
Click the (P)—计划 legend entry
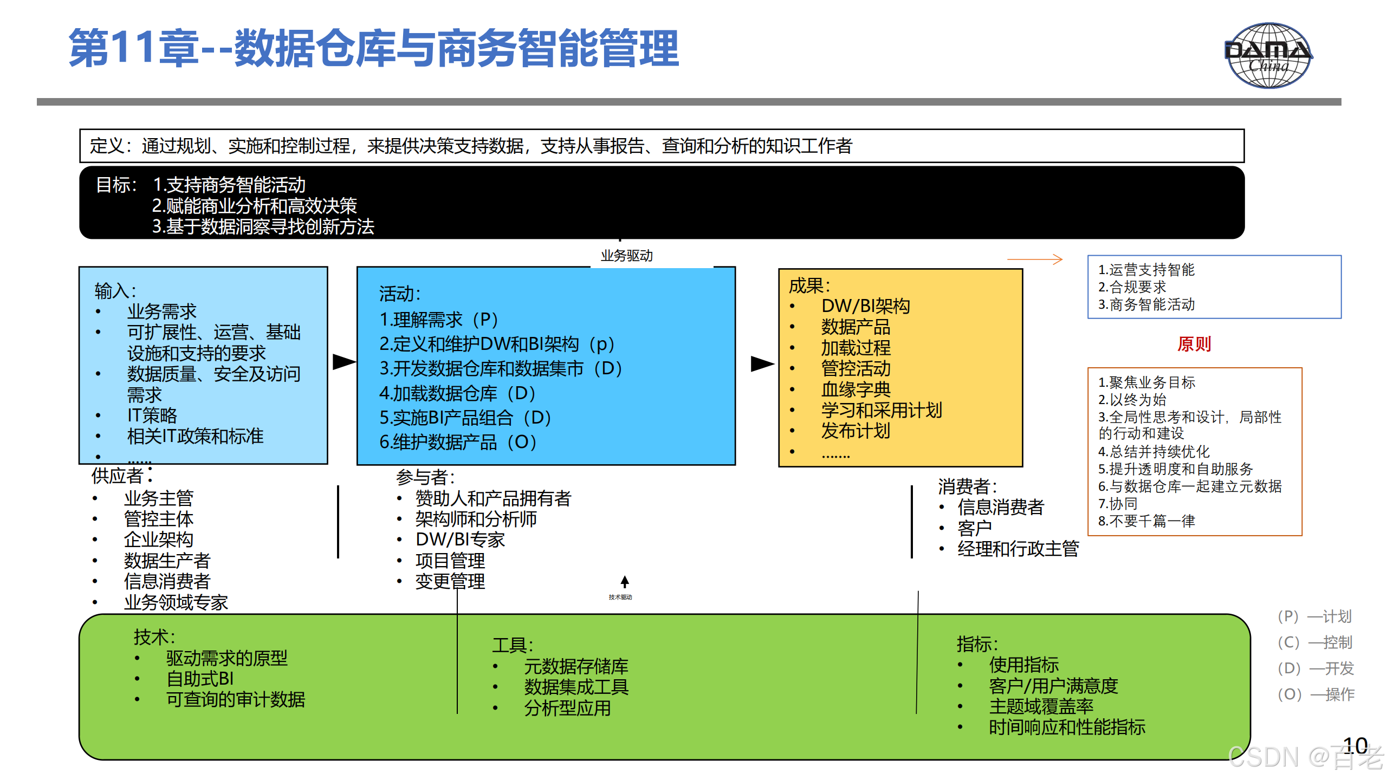1314,616
